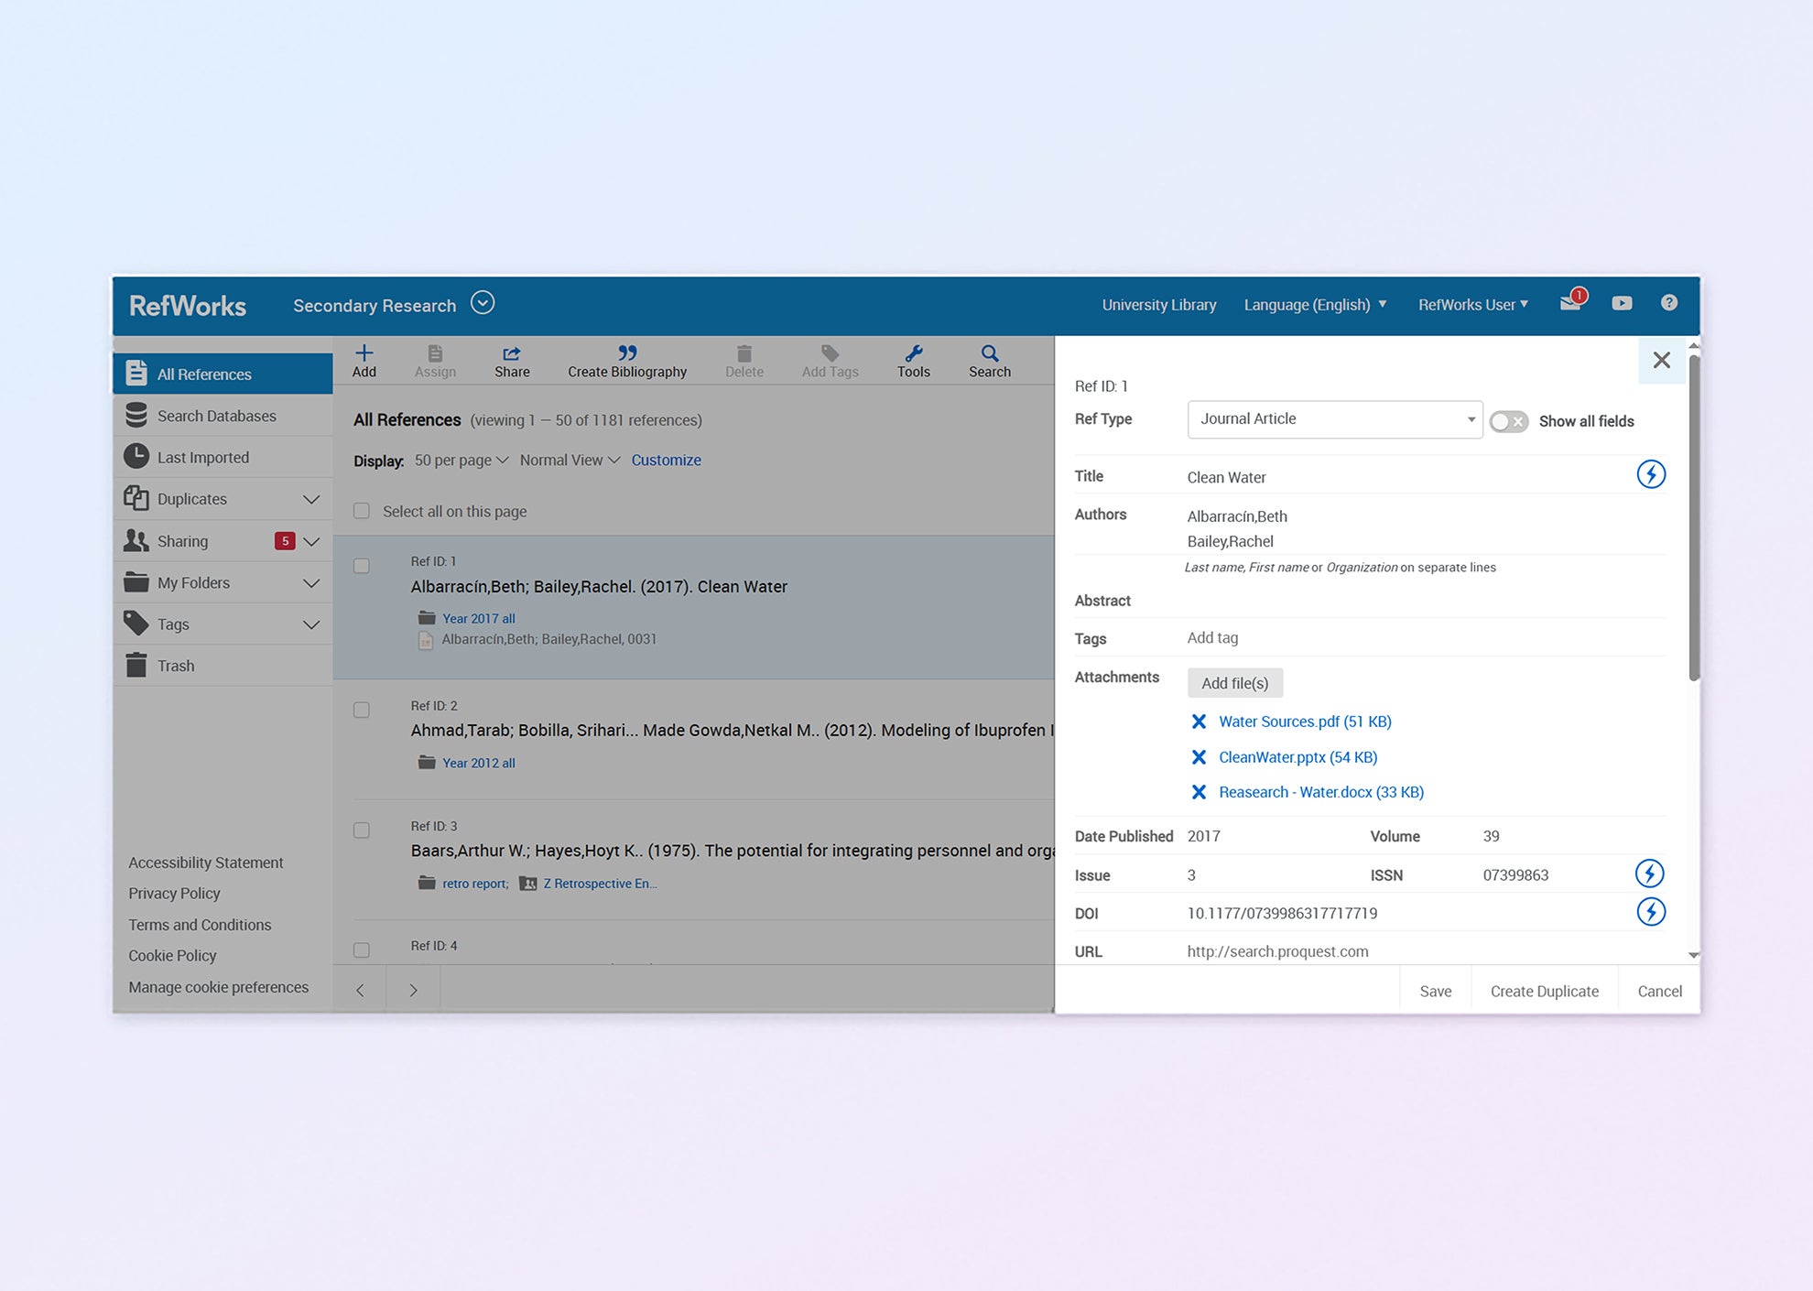Click the Customize link
The width and height of the screenshot is (1813, 1291).
666,461
